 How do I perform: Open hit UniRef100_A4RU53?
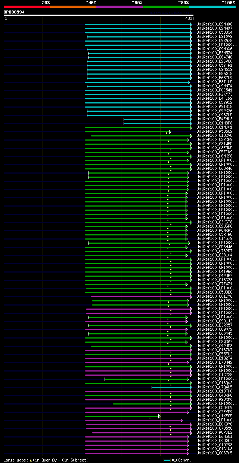[x=215, y=346]
